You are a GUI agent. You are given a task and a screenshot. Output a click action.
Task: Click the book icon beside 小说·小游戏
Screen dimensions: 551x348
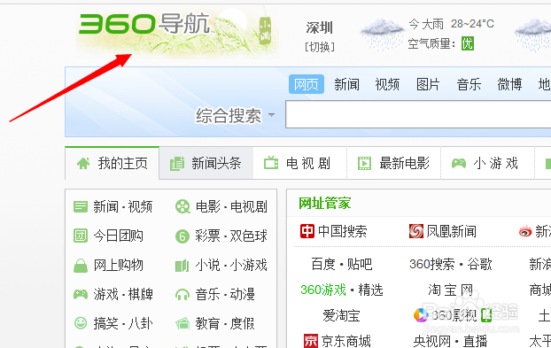(x=182, y=266)
